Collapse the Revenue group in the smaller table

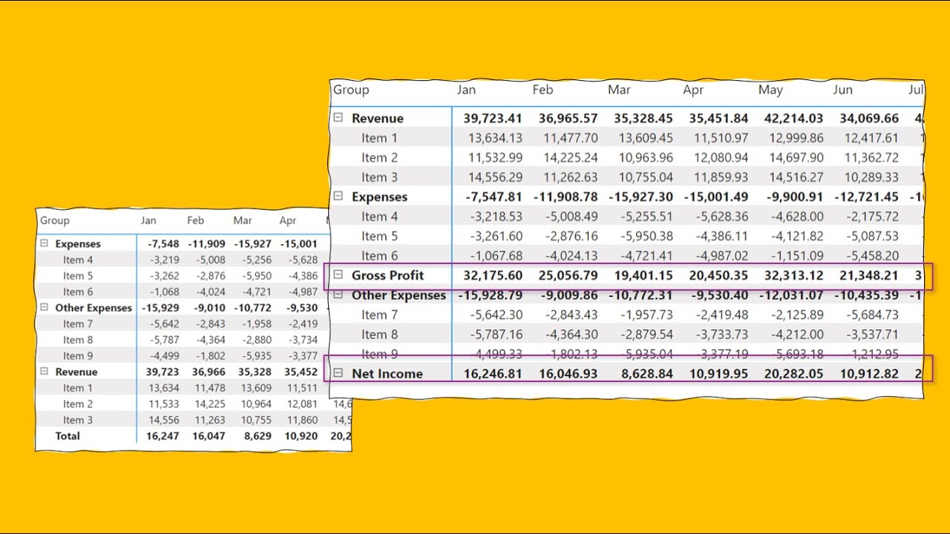tap(44, 372)
